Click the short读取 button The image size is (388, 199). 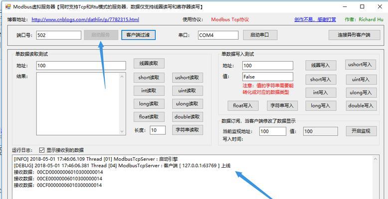tap(149, 78)
